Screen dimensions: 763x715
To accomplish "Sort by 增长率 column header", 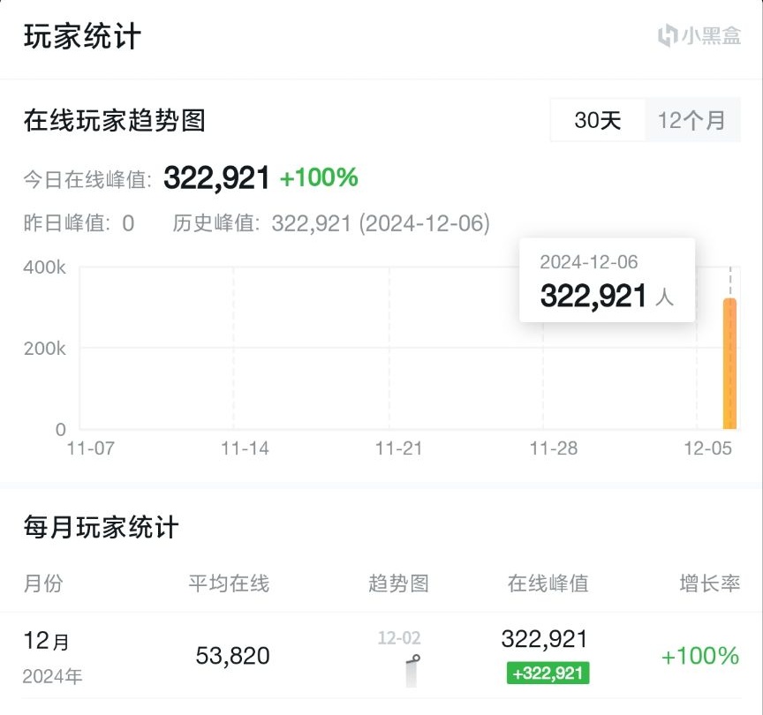I will tap(709, 583).
